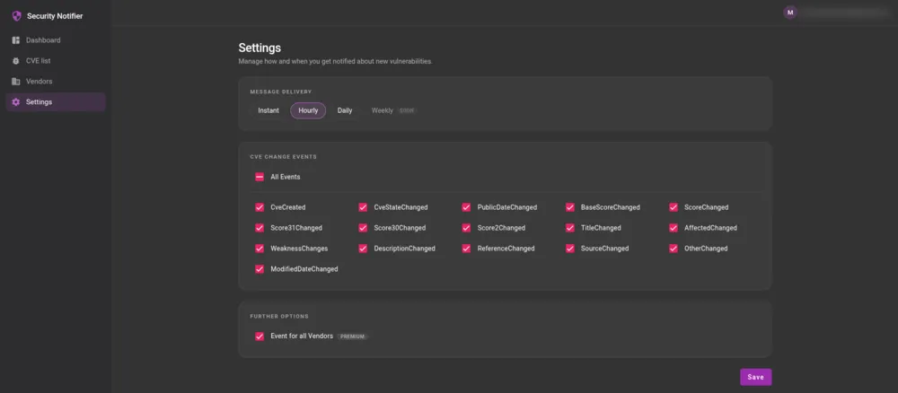898x393 pixels.
Task: Uncheck the DescriptionChanged checkbox
Action: (x=363, y=249)
